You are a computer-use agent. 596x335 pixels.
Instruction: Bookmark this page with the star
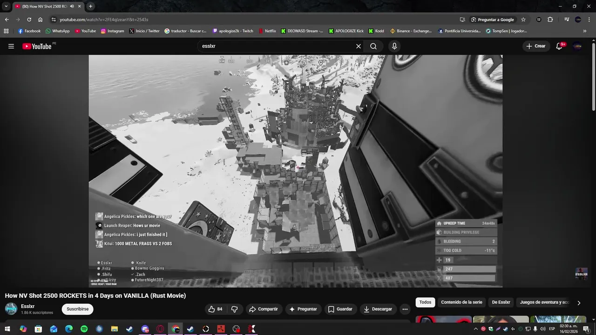pos(523,20)
